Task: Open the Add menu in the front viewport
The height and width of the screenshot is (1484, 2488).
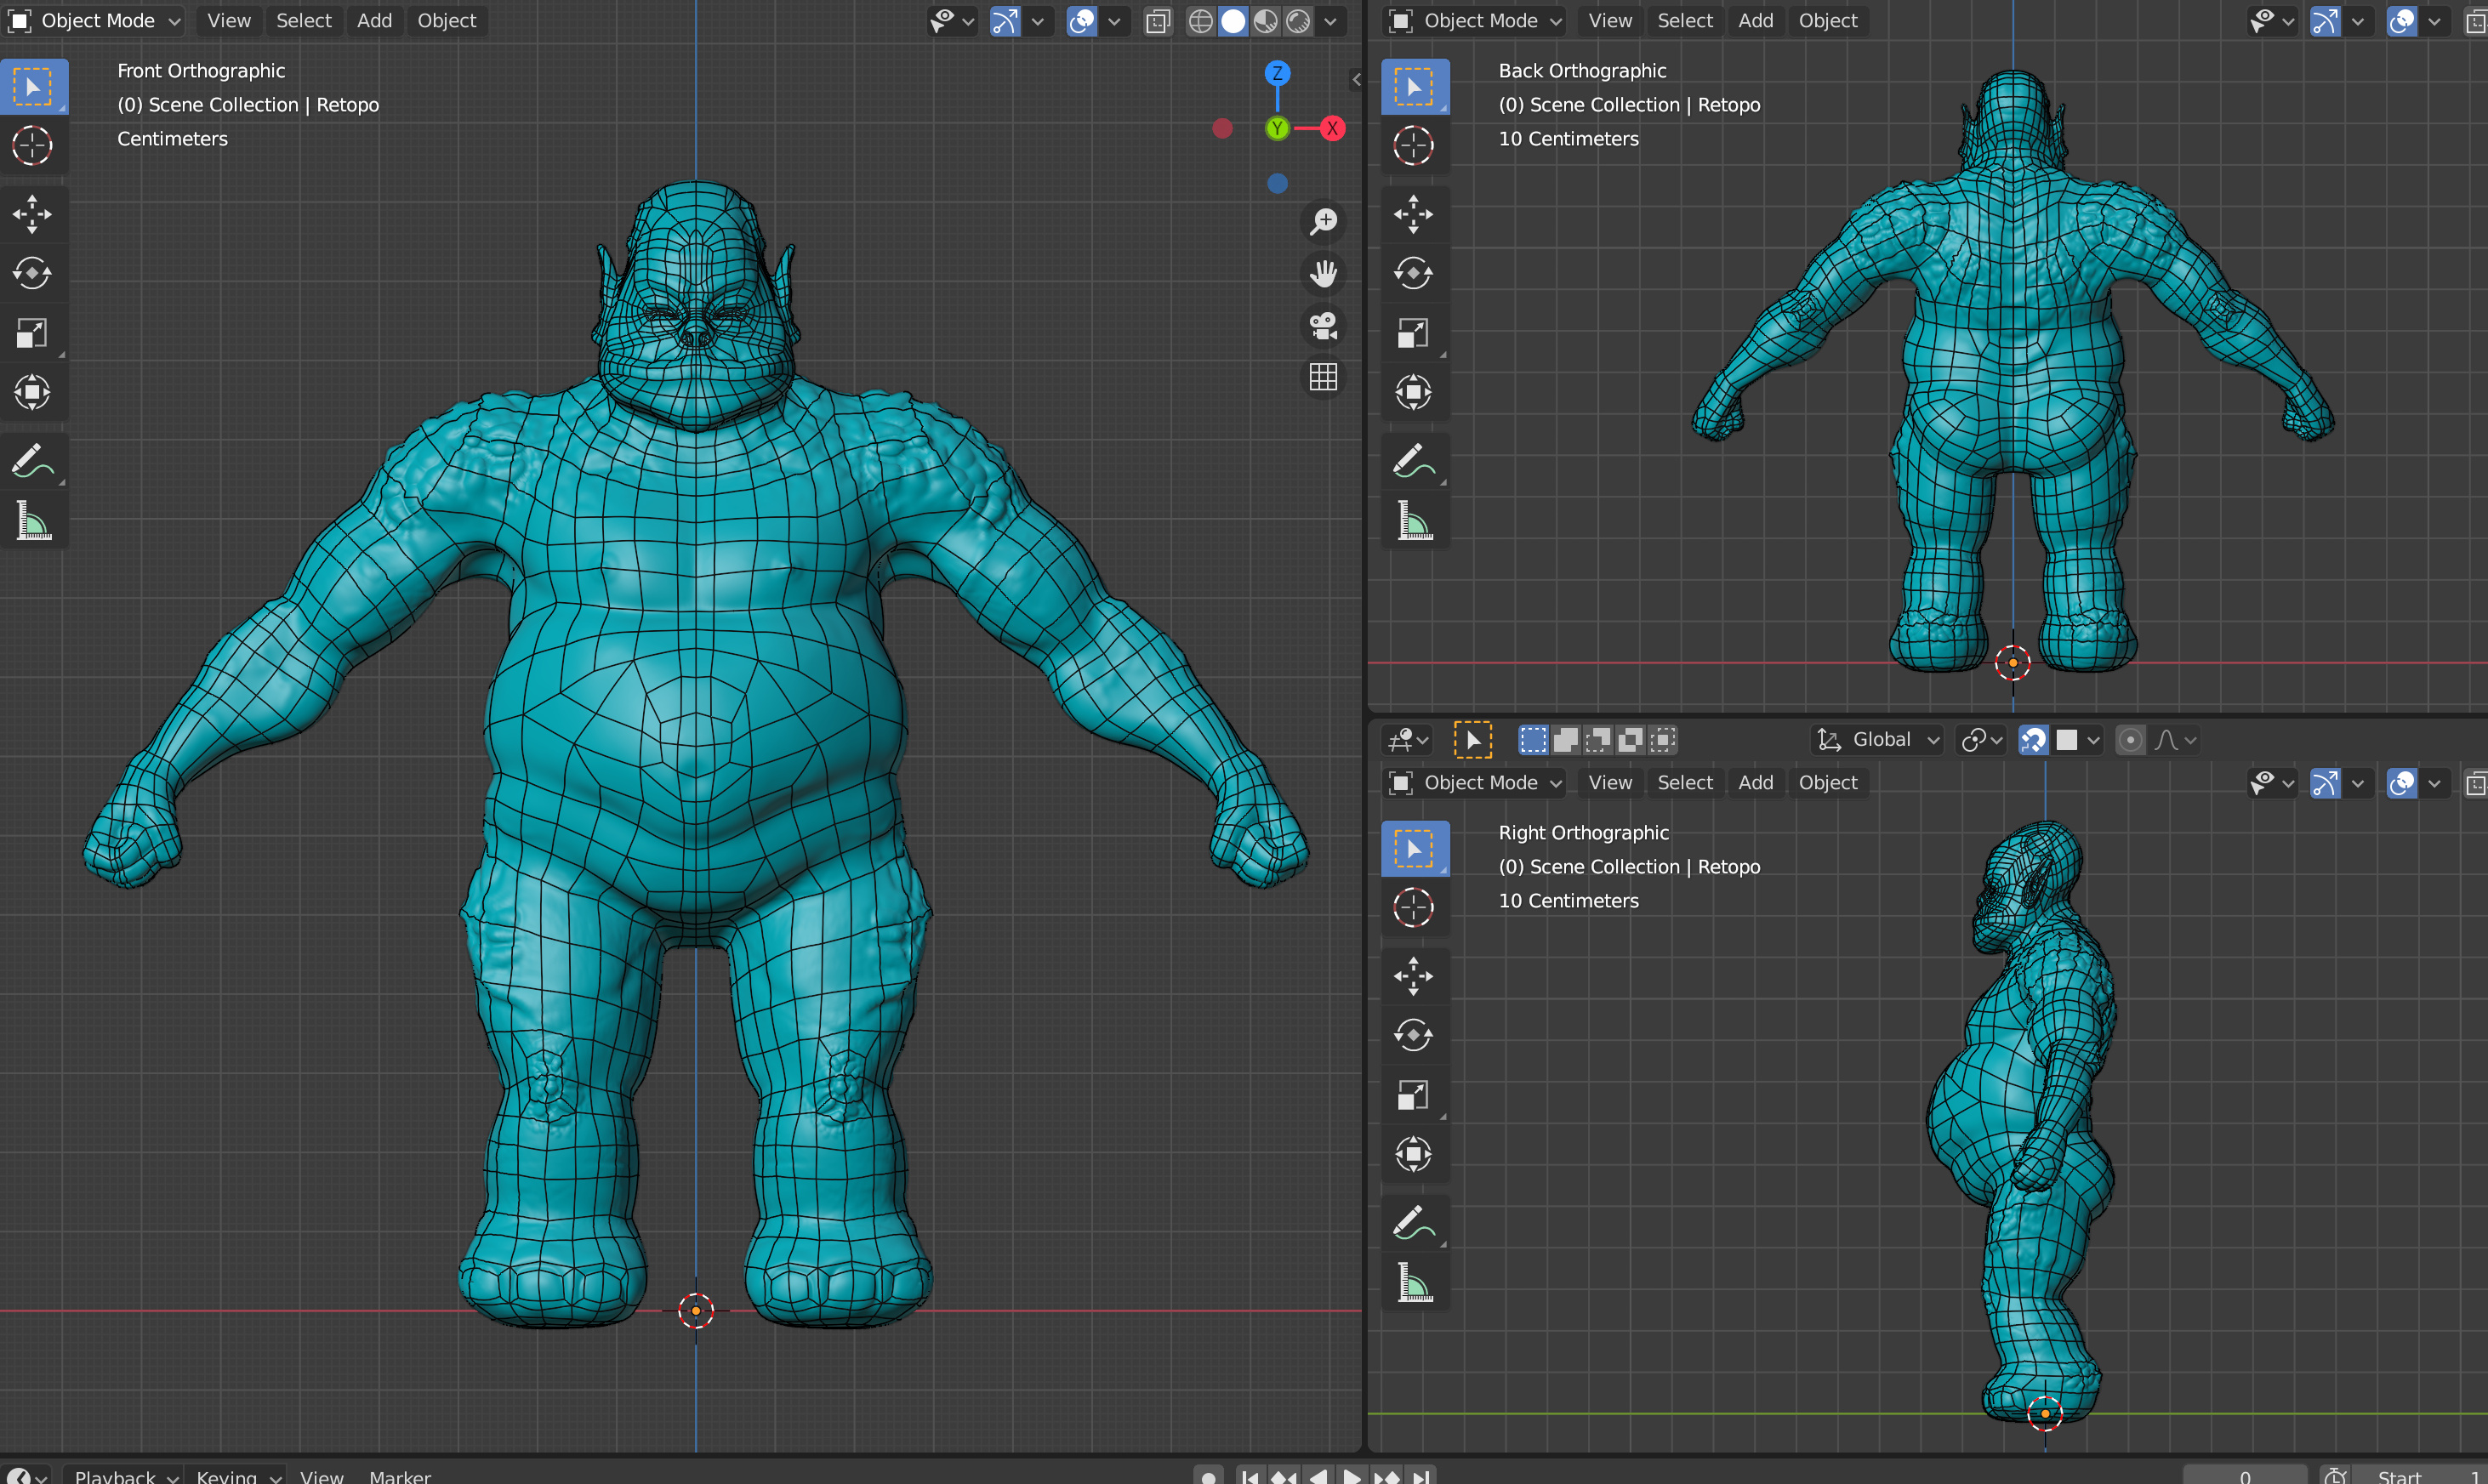Action: pos(375,20)
